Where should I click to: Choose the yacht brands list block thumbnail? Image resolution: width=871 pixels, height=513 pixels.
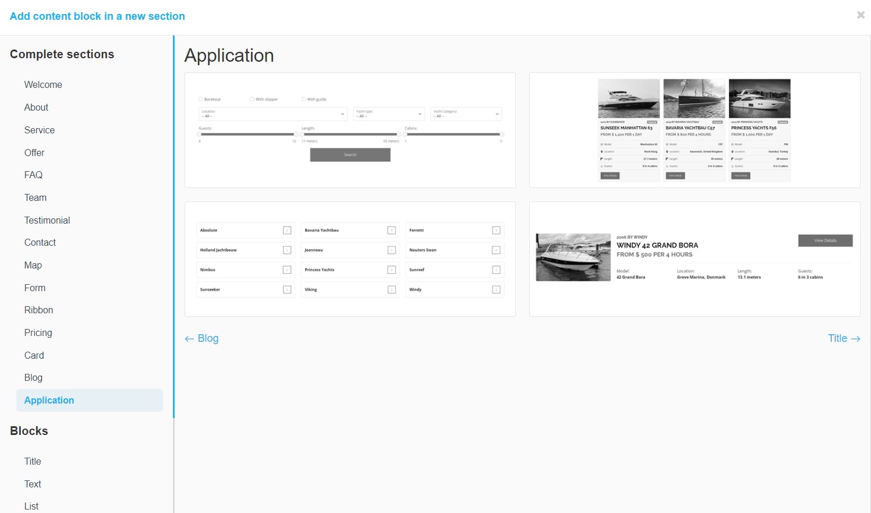point(350,259)
